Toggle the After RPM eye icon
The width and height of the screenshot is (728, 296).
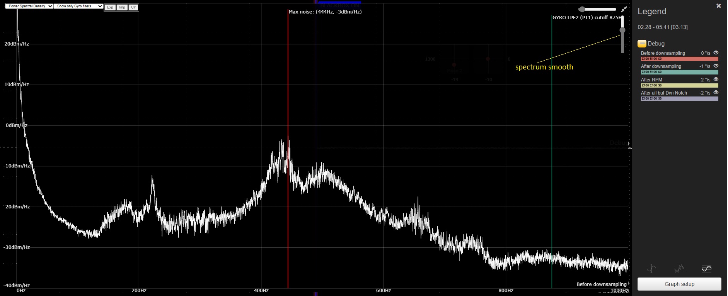(x=716, y=79)
